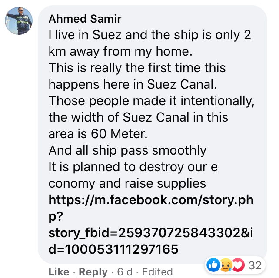Viewport: 279px width, 278px height.
Task: Open Ahmed Samir's profile picture
Action: pyautogui.click(x=19, y=21)
